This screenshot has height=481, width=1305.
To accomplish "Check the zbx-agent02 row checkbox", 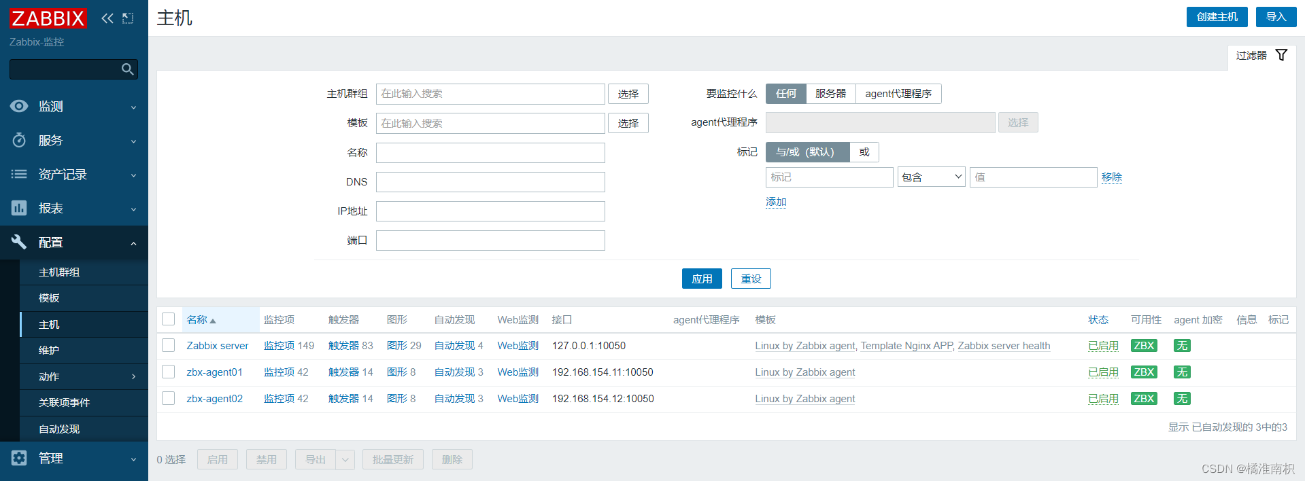I will tap(169, 398).
